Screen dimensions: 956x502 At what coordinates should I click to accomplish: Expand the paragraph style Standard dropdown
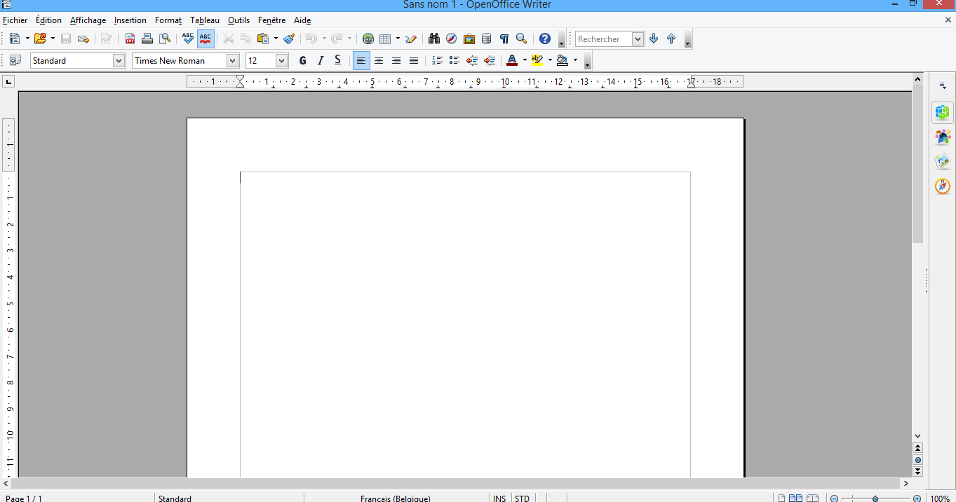(x=119, y=60)
